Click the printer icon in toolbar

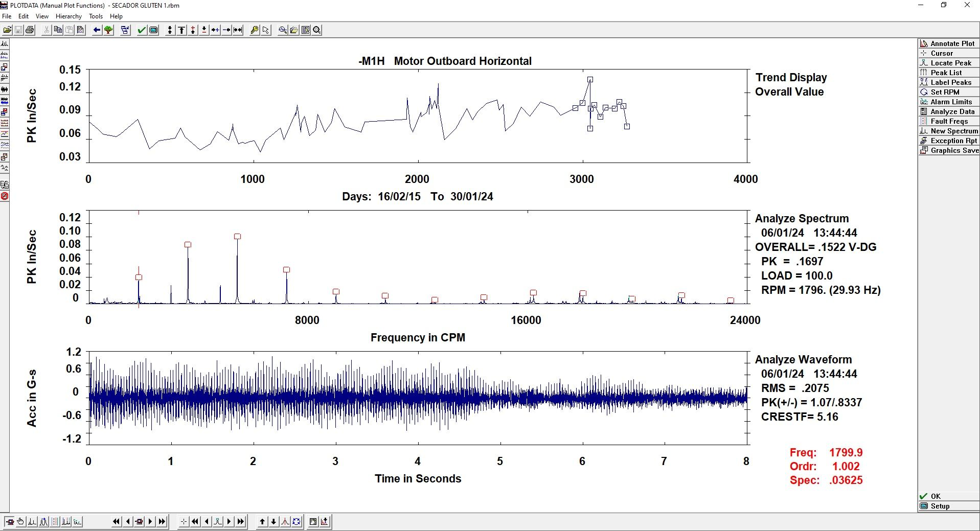[30, 30]
